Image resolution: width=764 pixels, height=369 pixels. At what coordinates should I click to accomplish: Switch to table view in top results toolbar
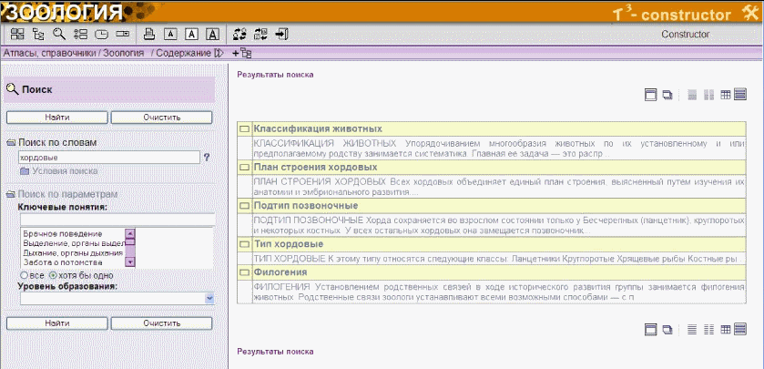tap(726, 95)
